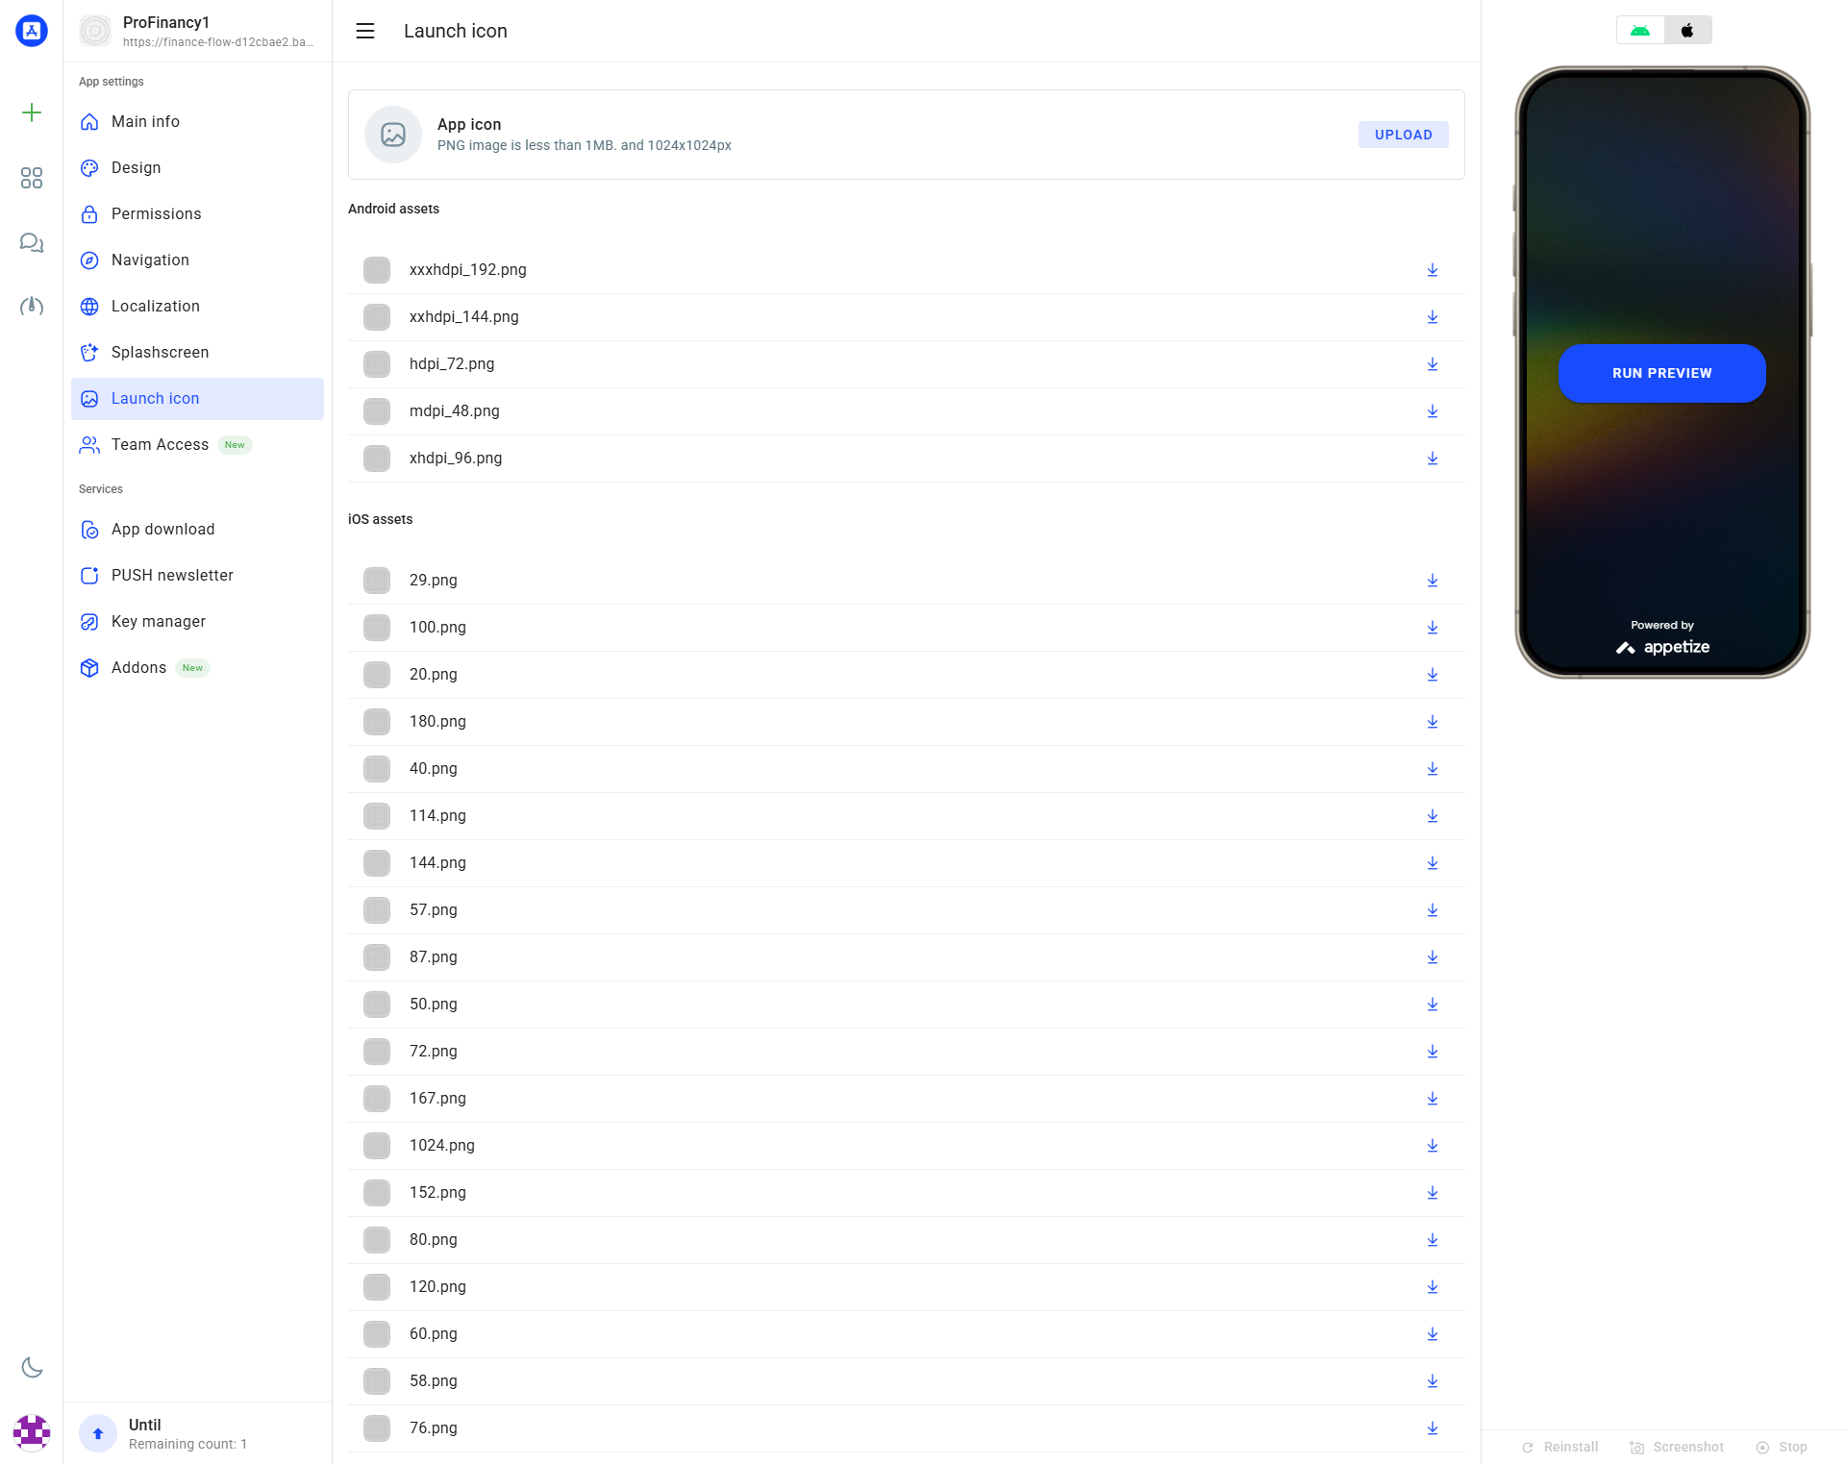Toggle the hamburger menu icon

pyautogui.click(x=365, y=31)
